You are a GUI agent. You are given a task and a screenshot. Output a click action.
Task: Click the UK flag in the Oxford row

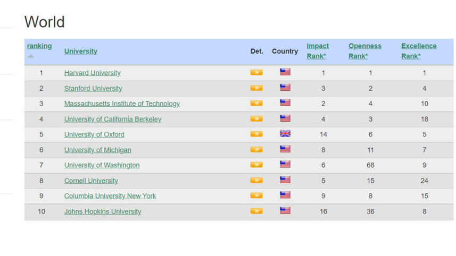tap(285, 134)
